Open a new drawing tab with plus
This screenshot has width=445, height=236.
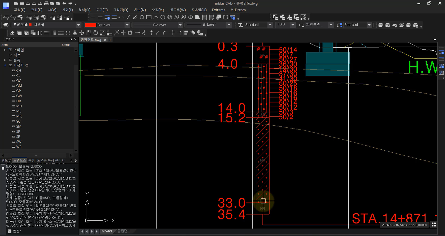(110, 40)
